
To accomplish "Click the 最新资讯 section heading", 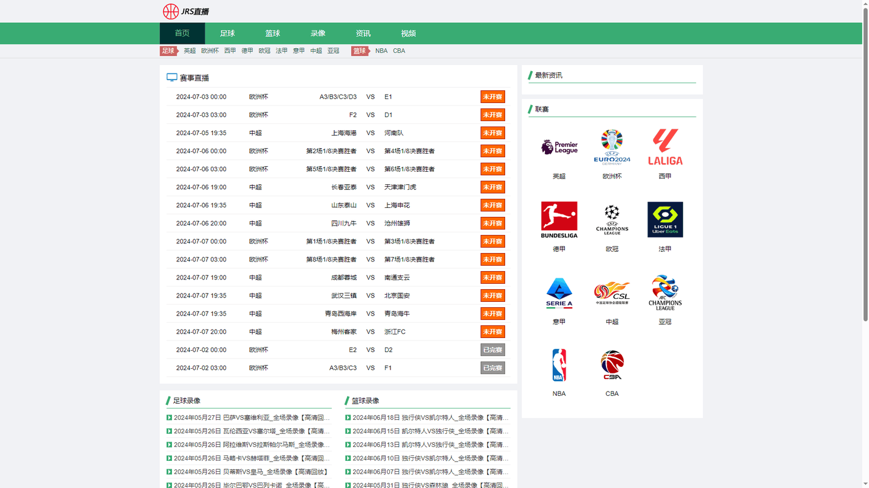I will tap(549, 75).
